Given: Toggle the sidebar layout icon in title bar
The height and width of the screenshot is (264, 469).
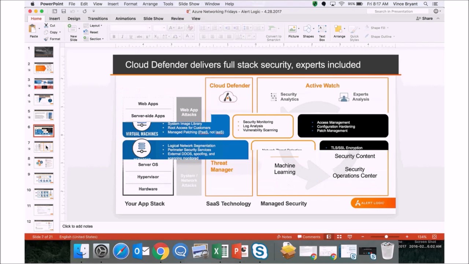Looking at the screenshot, I should 55,11.
